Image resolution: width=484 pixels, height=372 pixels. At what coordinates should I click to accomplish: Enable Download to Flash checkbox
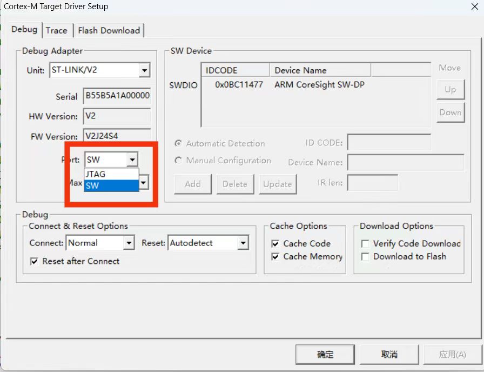tap(365, 257)
